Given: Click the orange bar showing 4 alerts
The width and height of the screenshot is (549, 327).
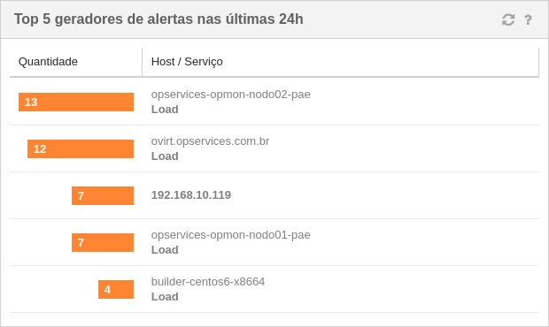Looking at the screenshot, I should coord(116,289).
